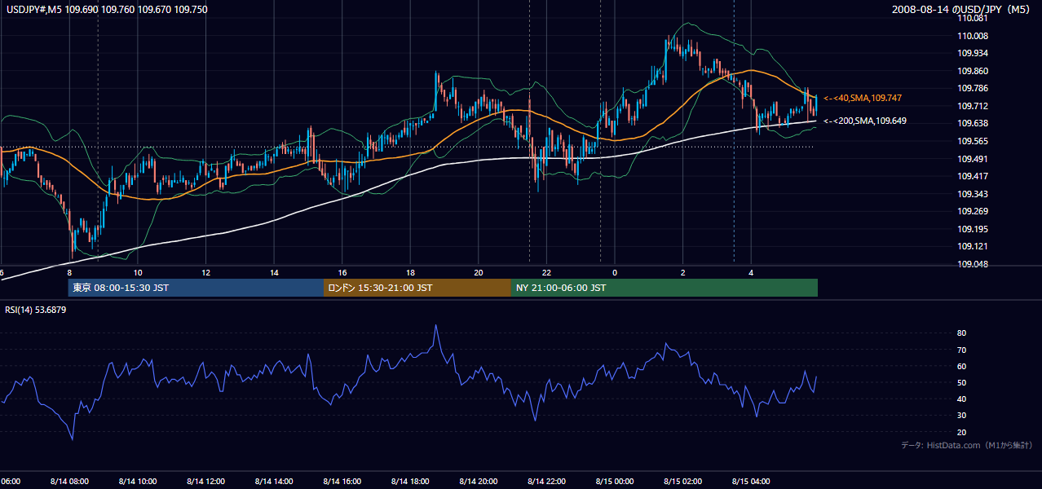1042x489 pixels.
Task: Click the 200 SMA 109.649 white label
Action: [864, 121]
